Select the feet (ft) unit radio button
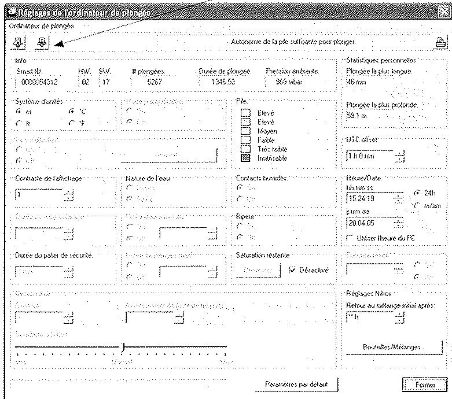This screenshot has width=452, height=399. point(19,123)
